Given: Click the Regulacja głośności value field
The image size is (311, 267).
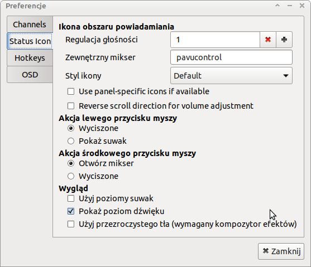Looking at the screenshot, I should pos(215,40).
